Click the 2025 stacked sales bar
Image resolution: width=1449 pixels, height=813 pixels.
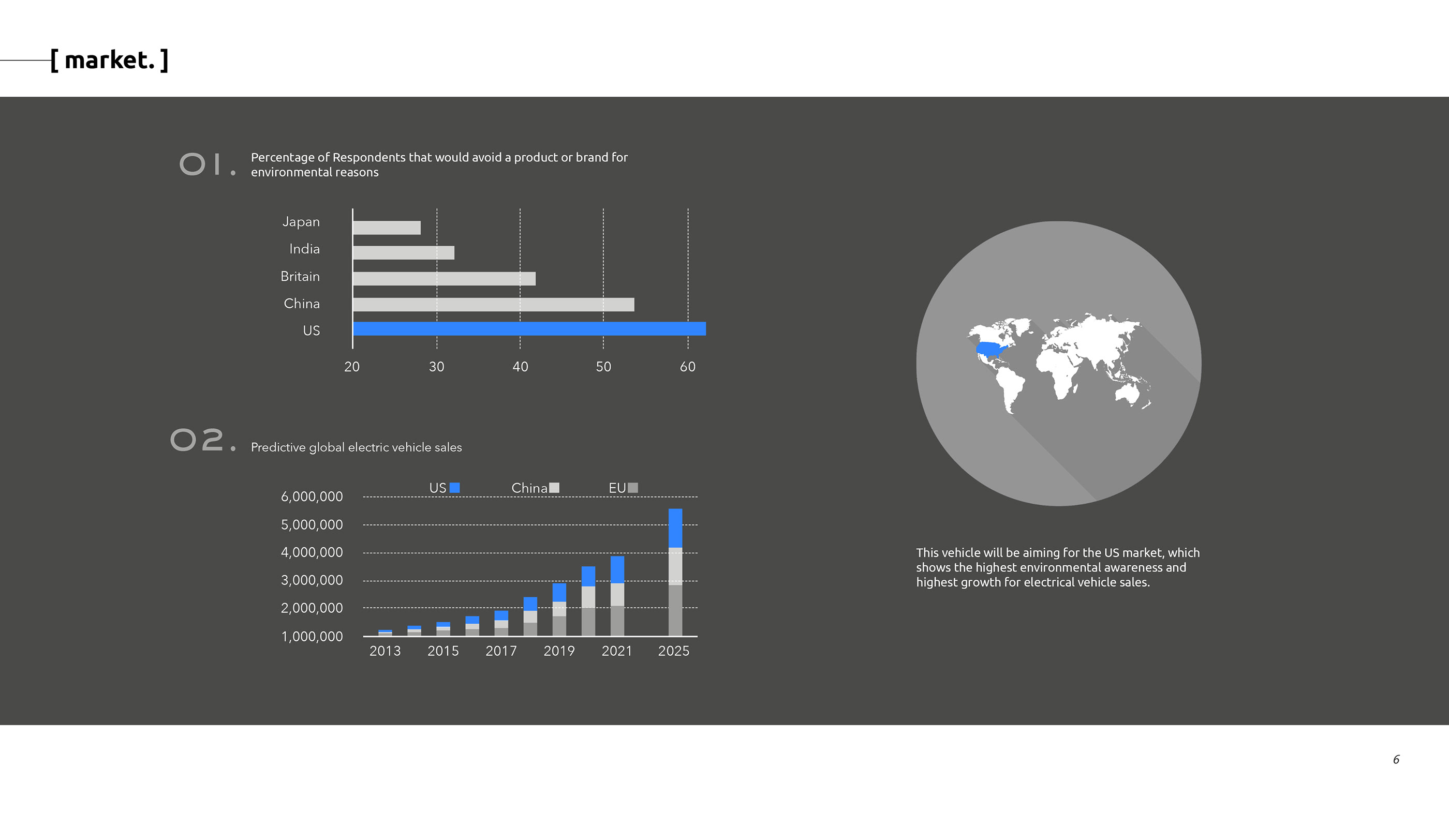pyautogui.click(x=675, y=573)
